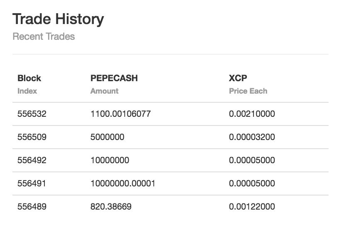Select the Index sub-header label
The width and height of the screenshot is (346, 251).
pos(27,91)
